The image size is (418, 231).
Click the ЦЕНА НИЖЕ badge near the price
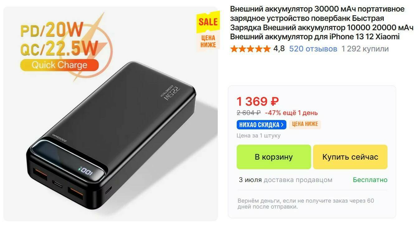click(305, 124)
